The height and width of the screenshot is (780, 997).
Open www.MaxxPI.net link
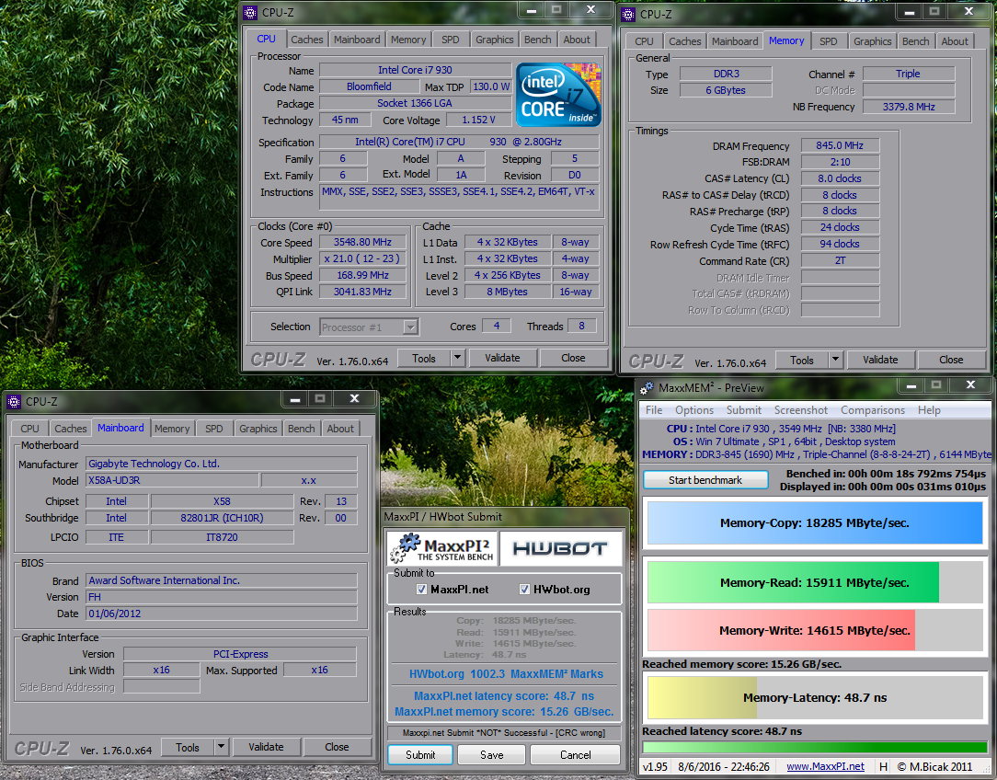pyautogui.click(x=825, y=766)
